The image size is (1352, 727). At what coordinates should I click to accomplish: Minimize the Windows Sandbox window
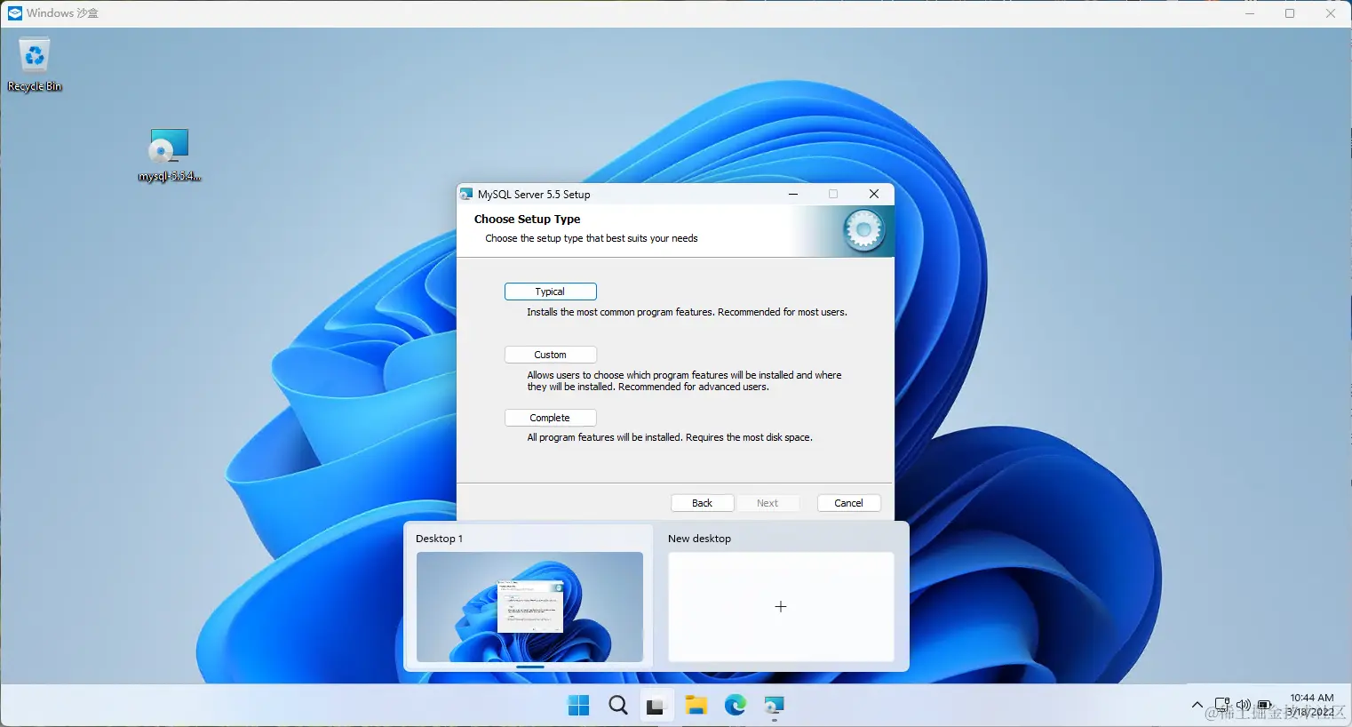click(1250, 13)
